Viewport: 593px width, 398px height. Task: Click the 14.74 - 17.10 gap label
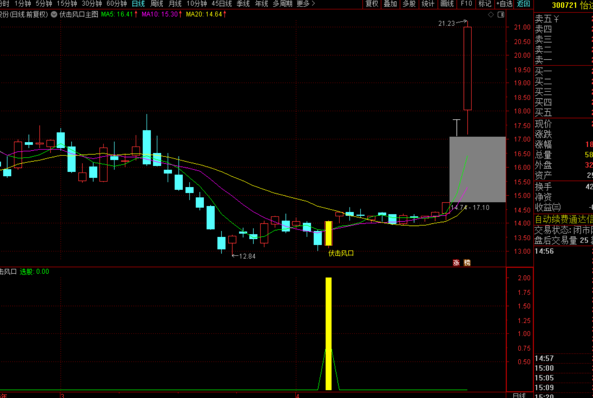coord(470,207)
